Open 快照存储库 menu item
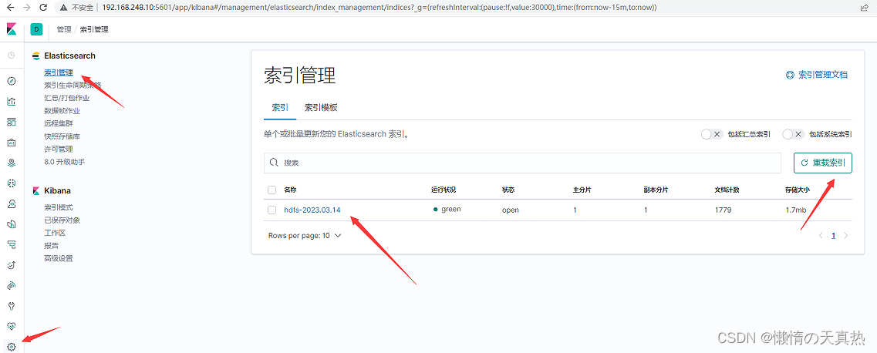The image size is (877, 353). pyautogui.click(x=62, y=136)
